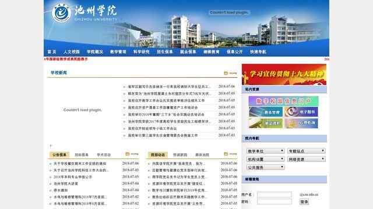Select the 校媒聚焦 tab
Screen dimensions: 373x209
[180, 155]
